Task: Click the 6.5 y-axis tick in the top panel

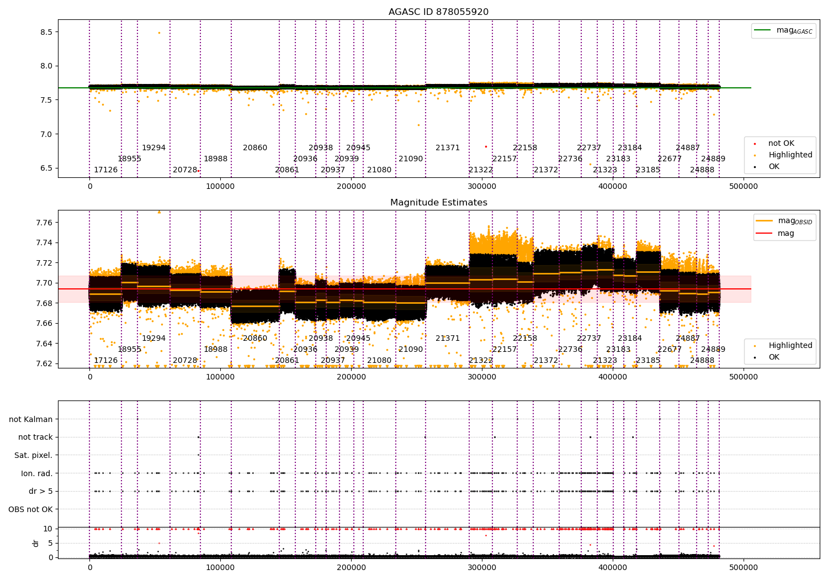Action: point(46,168)
